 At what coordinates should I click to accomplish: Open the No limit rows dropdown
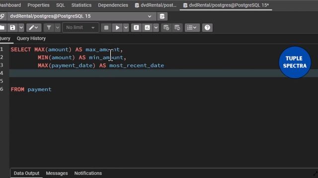[x=80, y=28]
